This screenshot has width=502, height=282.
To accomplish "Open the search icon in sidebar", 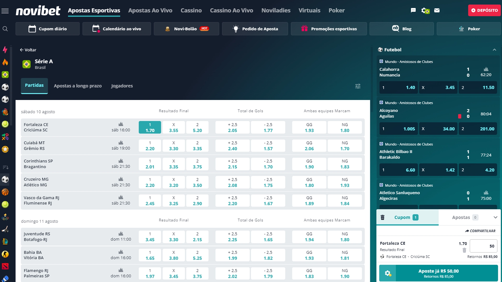I will (x=5, y=29).
